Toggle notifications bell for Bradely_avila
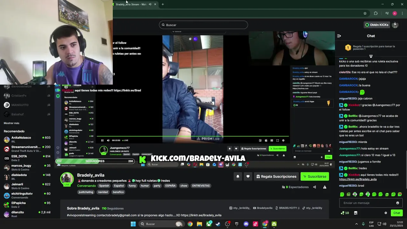Viewport: 407px width, 229px height. click(x=238, y=177)
